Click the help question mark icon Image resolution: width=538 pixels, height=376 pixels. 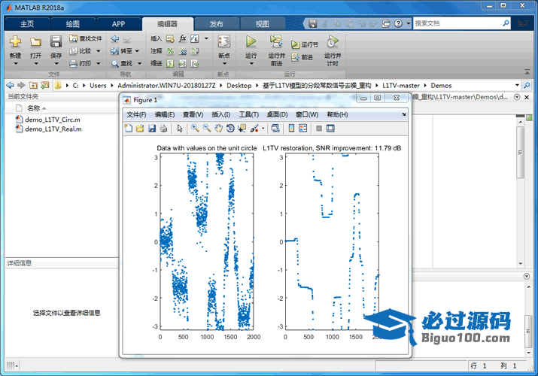[398, 23]
